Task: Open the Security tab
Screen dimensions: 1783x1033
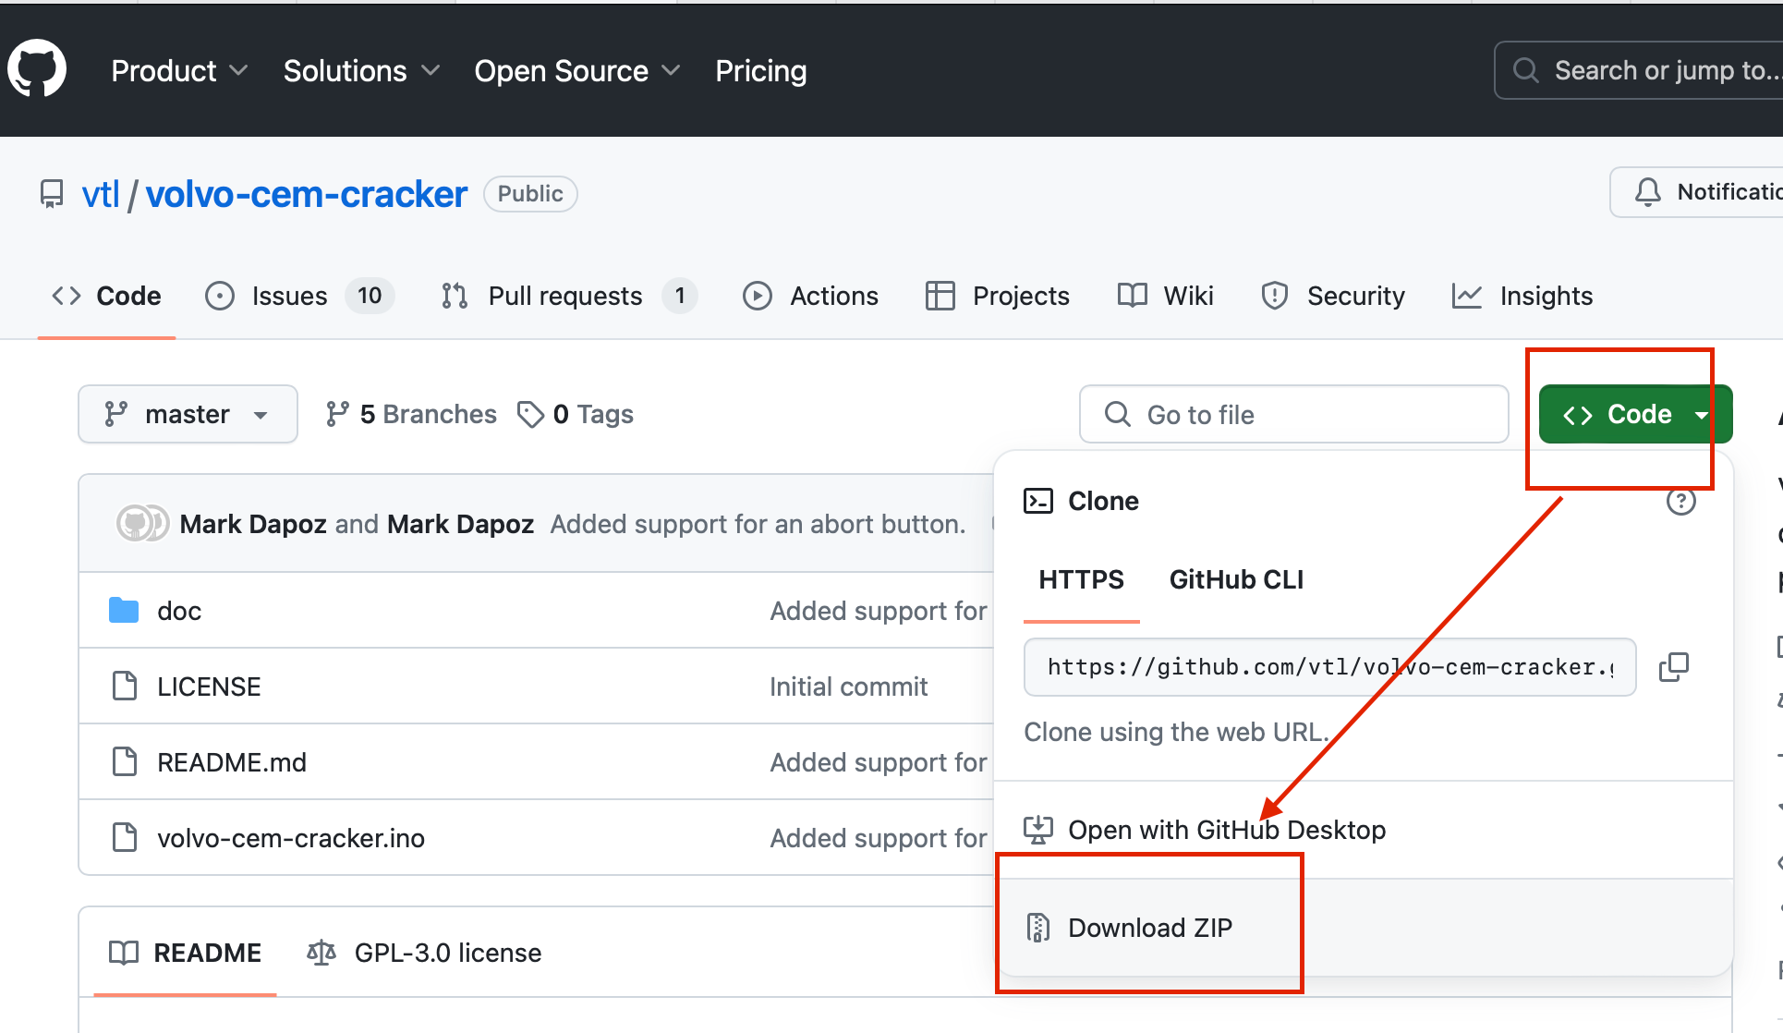Action: click(x=1332, y=296)
